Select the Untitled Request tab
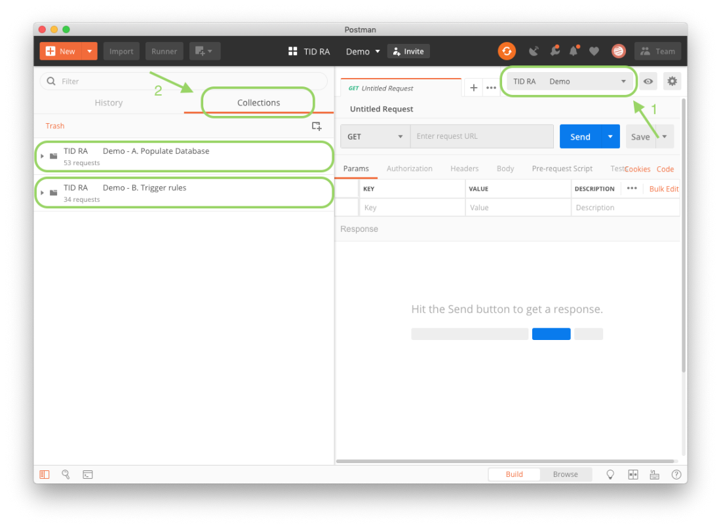This screenshot has height=528, width=721. tap(401, 88)
